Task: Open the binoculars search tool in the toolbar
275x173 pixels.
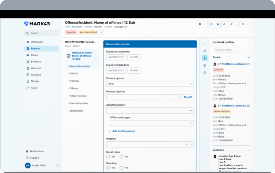Action: (224, 24)
